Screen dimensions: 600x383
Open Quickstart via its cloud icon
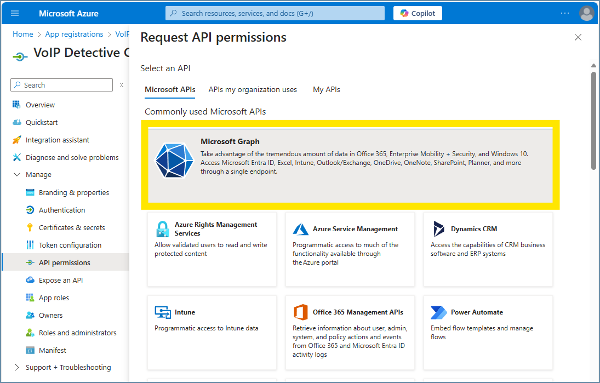(x=16, y=122)
